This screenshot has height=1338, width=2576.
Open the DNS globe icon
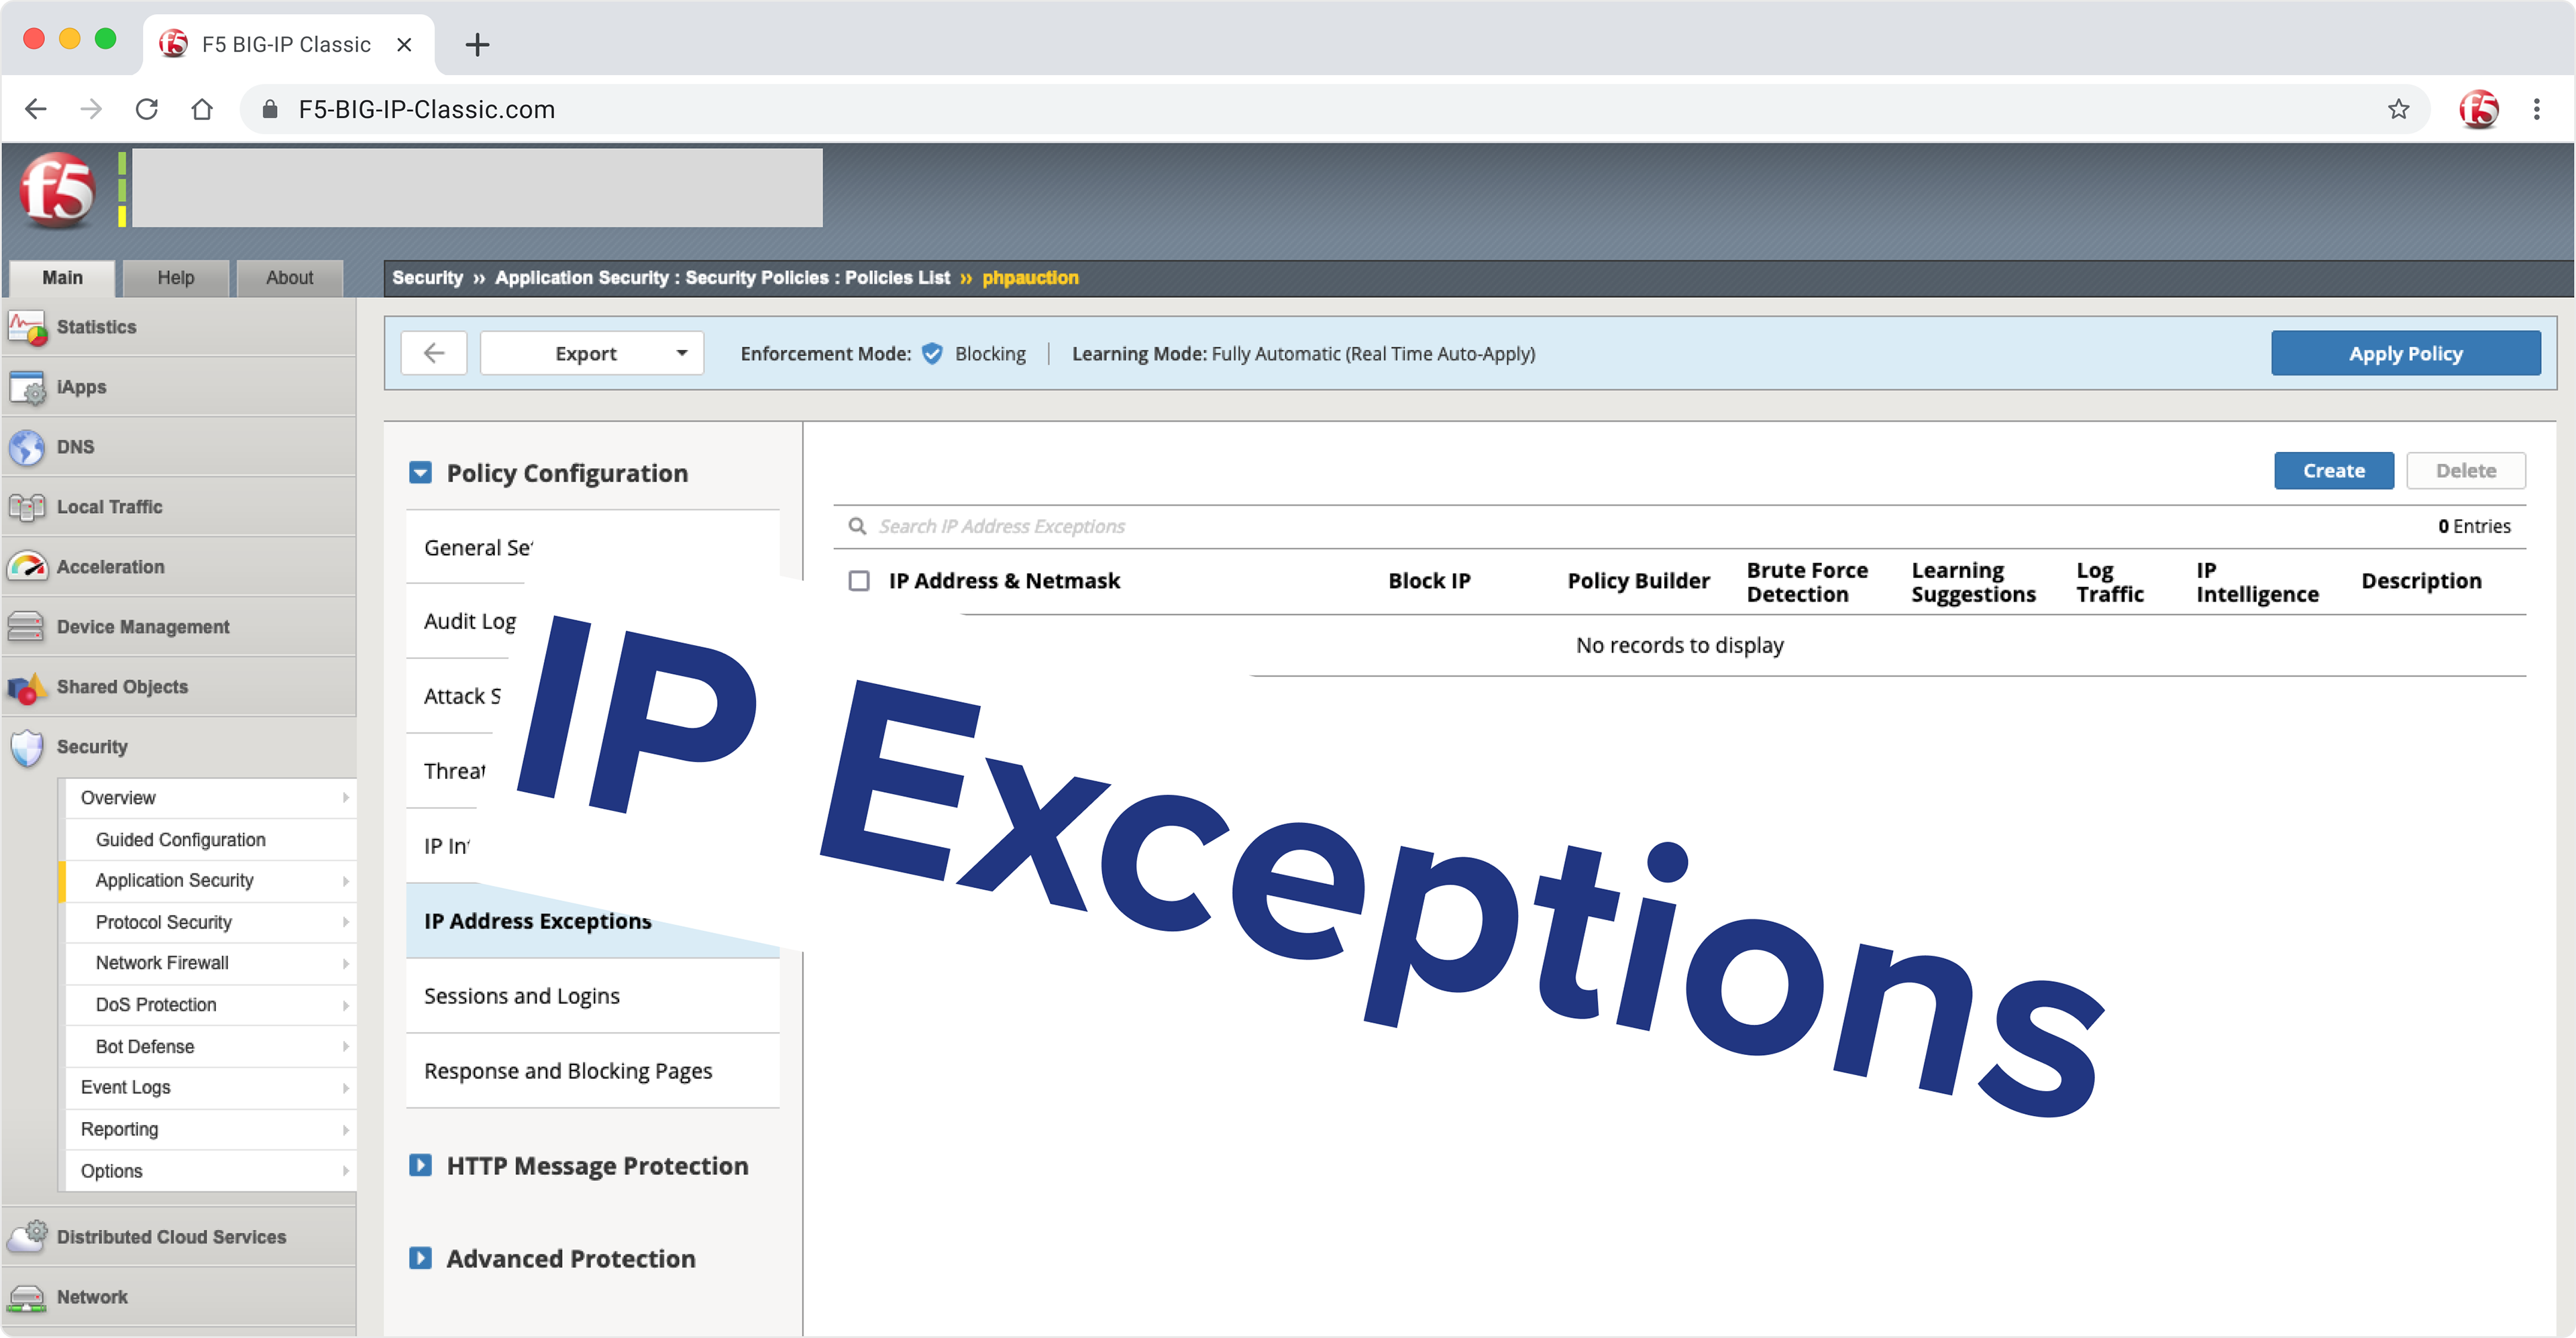tap(27, 447)
